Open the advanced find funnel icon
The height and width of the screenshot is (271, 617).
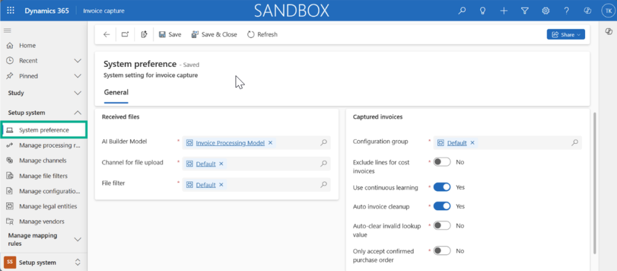tap(525, 11)
